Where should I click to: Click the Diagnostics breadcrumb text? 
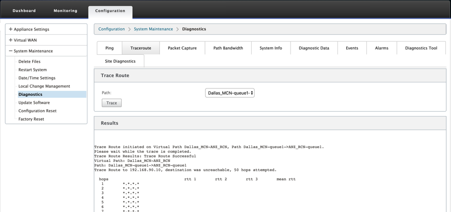pos(194,29)
